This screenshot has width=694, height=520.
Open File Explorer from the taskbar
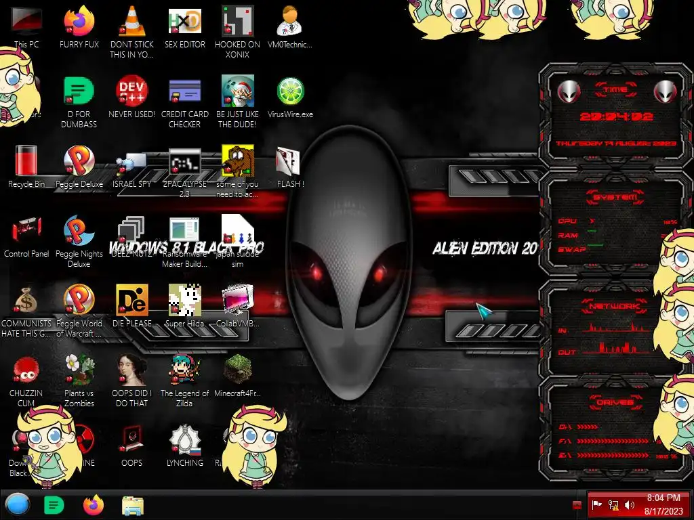coord(132,505)
